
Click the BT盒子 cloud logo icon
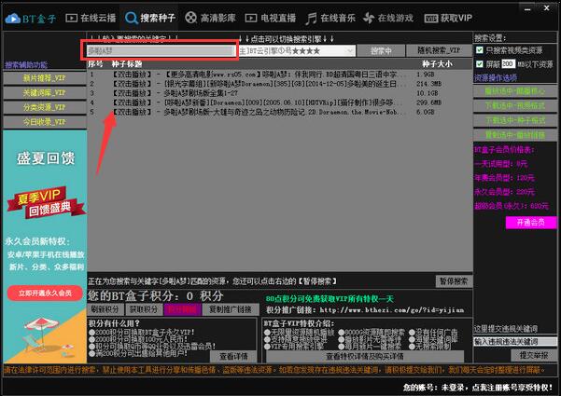[x=13, y=18]
